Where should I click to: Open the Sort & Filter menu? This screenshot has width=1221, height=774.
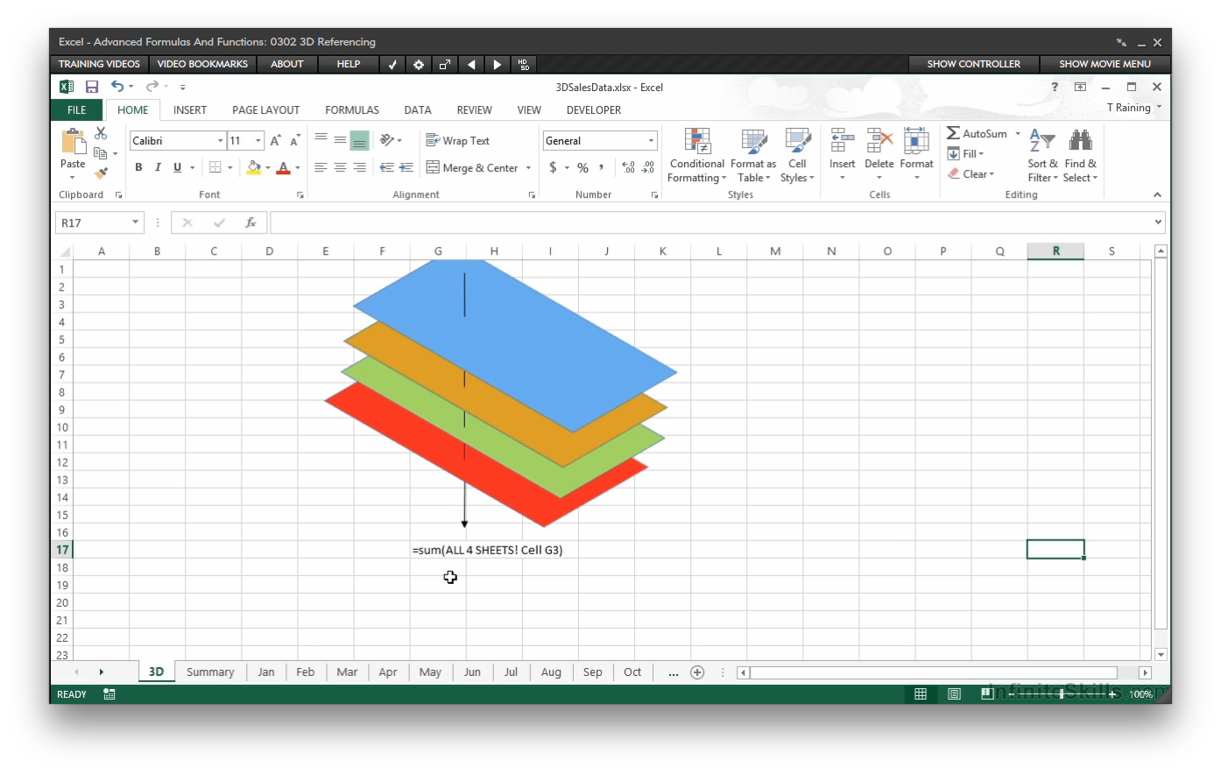tap(1042, 155)
